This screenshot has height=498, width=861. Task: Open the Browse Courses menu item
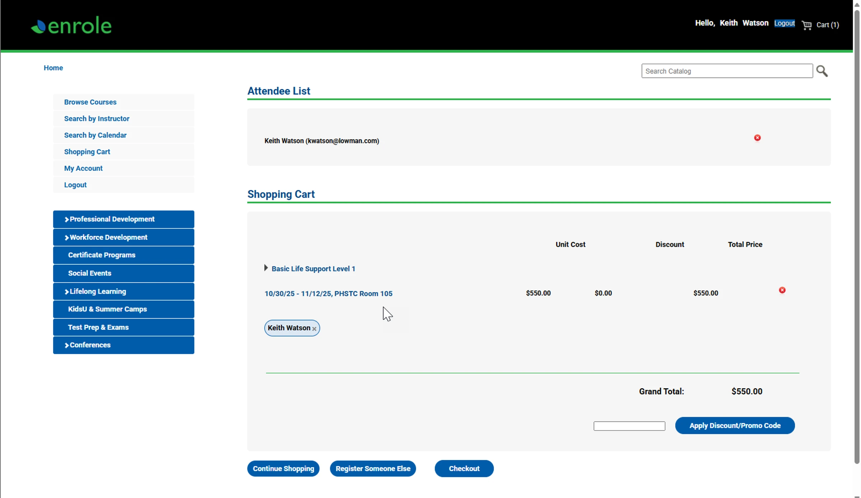pos(90,102)
